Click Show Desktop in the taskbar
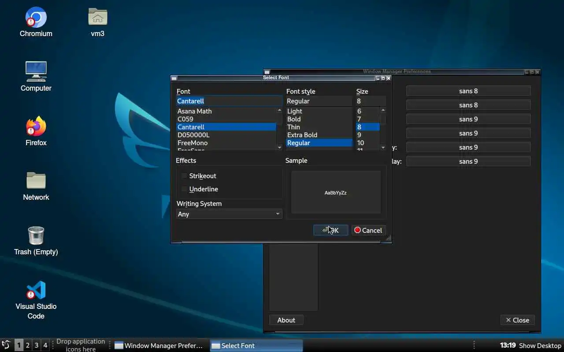This screenshot has width=564, height=352. (x=540, y=345)
